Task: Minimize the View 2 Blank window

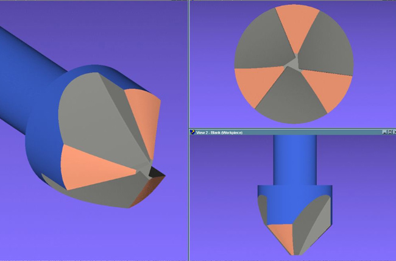Action: click(x=384, y=132)
